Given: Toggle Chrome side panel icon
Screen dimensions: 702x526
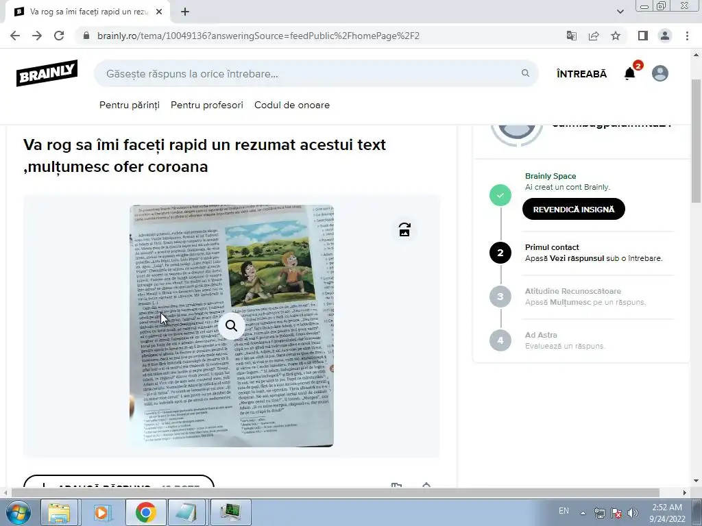Looking at the screenshot, I should click(x=643, y=36).
